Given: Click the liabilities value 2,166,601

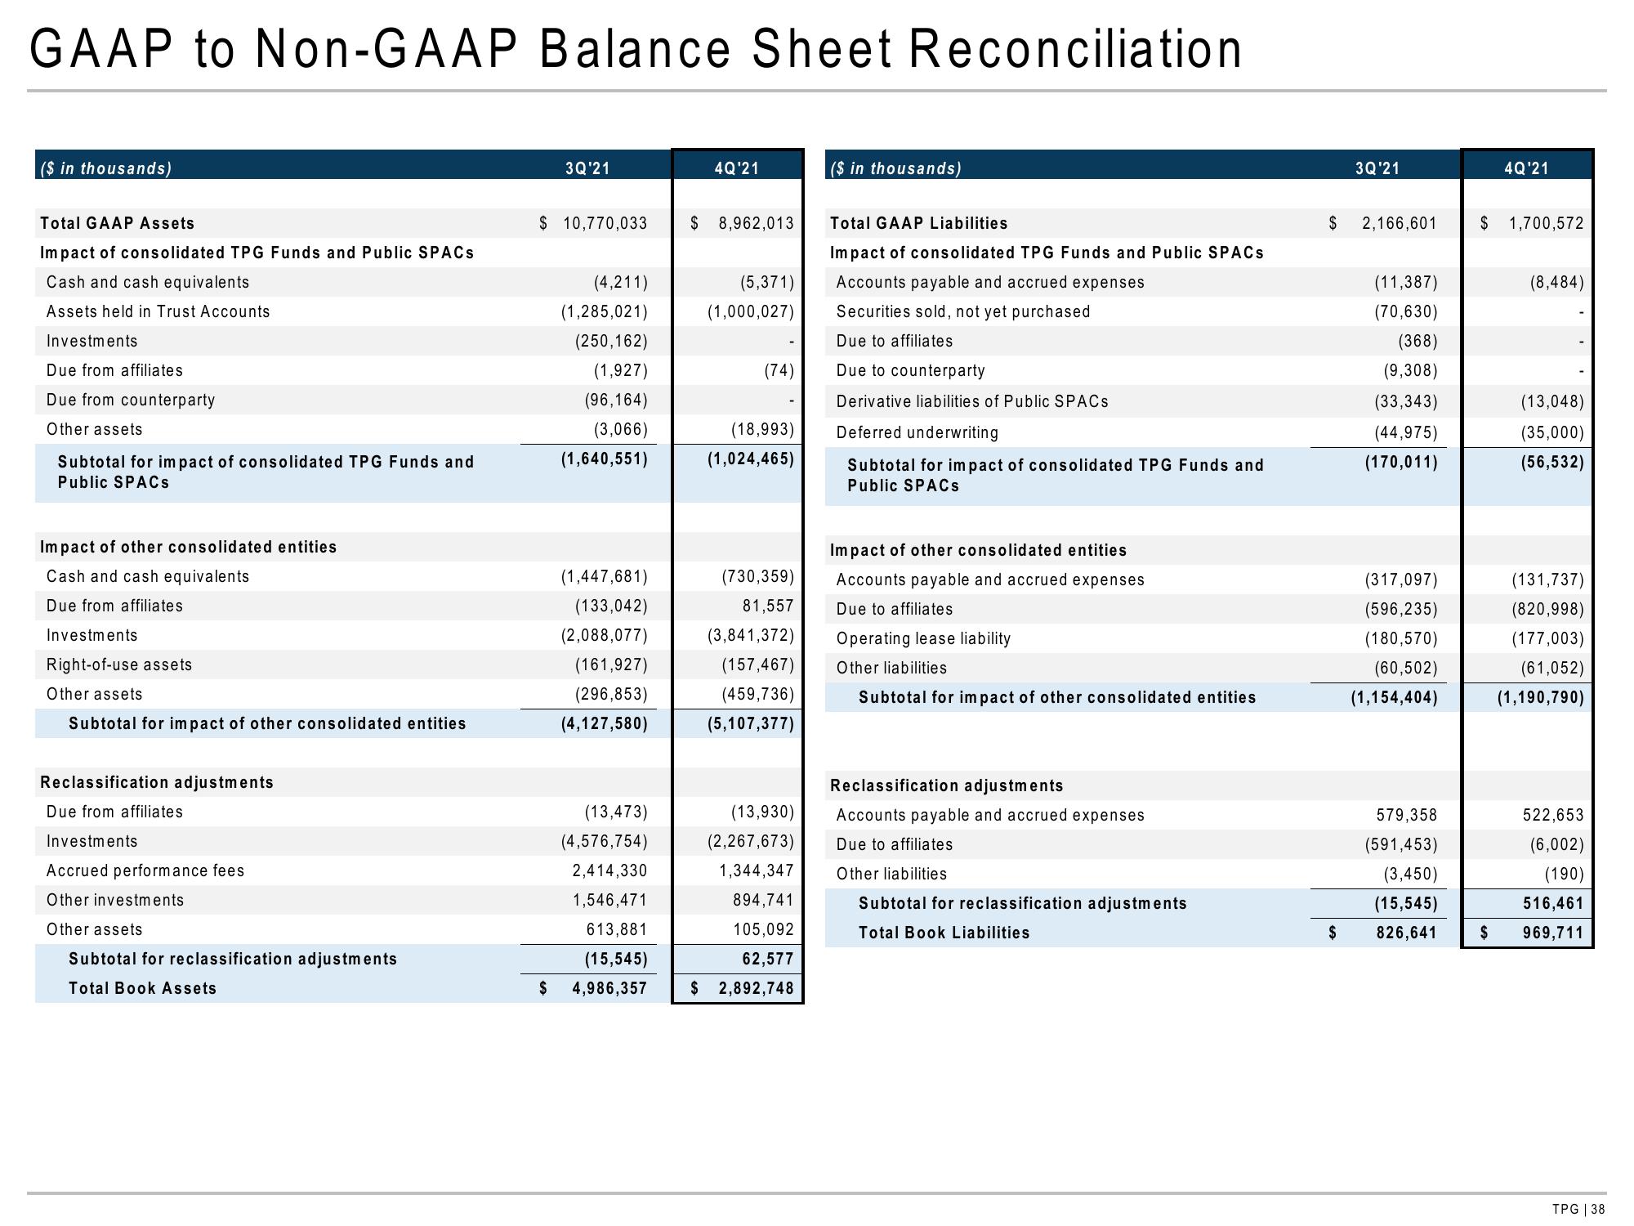Looking at the screenshot, I should [1400, 223].
